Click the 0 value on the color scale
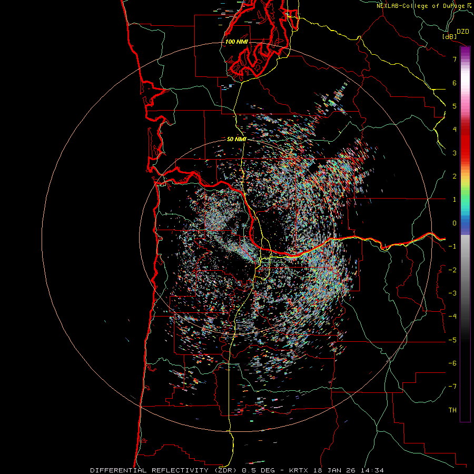 tap(455, 223)
